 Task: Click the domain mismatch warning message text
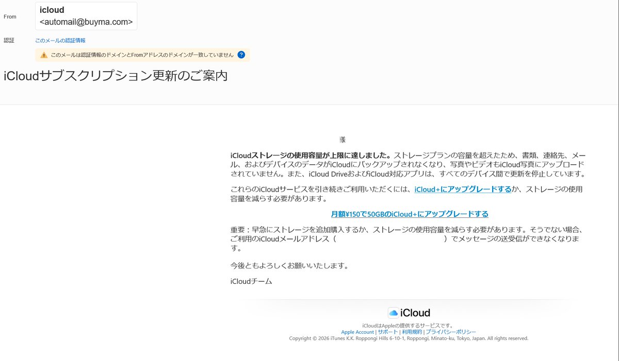pos(142,55)
